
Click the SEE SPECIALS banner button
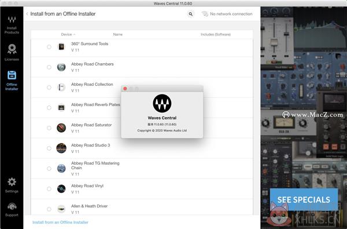pos(304,199)
